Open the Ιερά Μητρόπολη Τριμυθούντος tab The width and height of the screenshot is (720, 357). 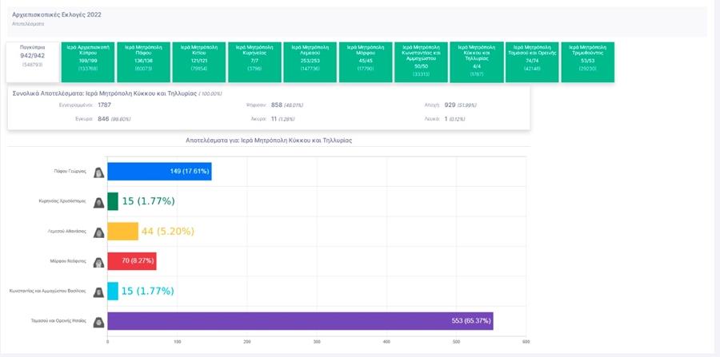coord(587,61)
